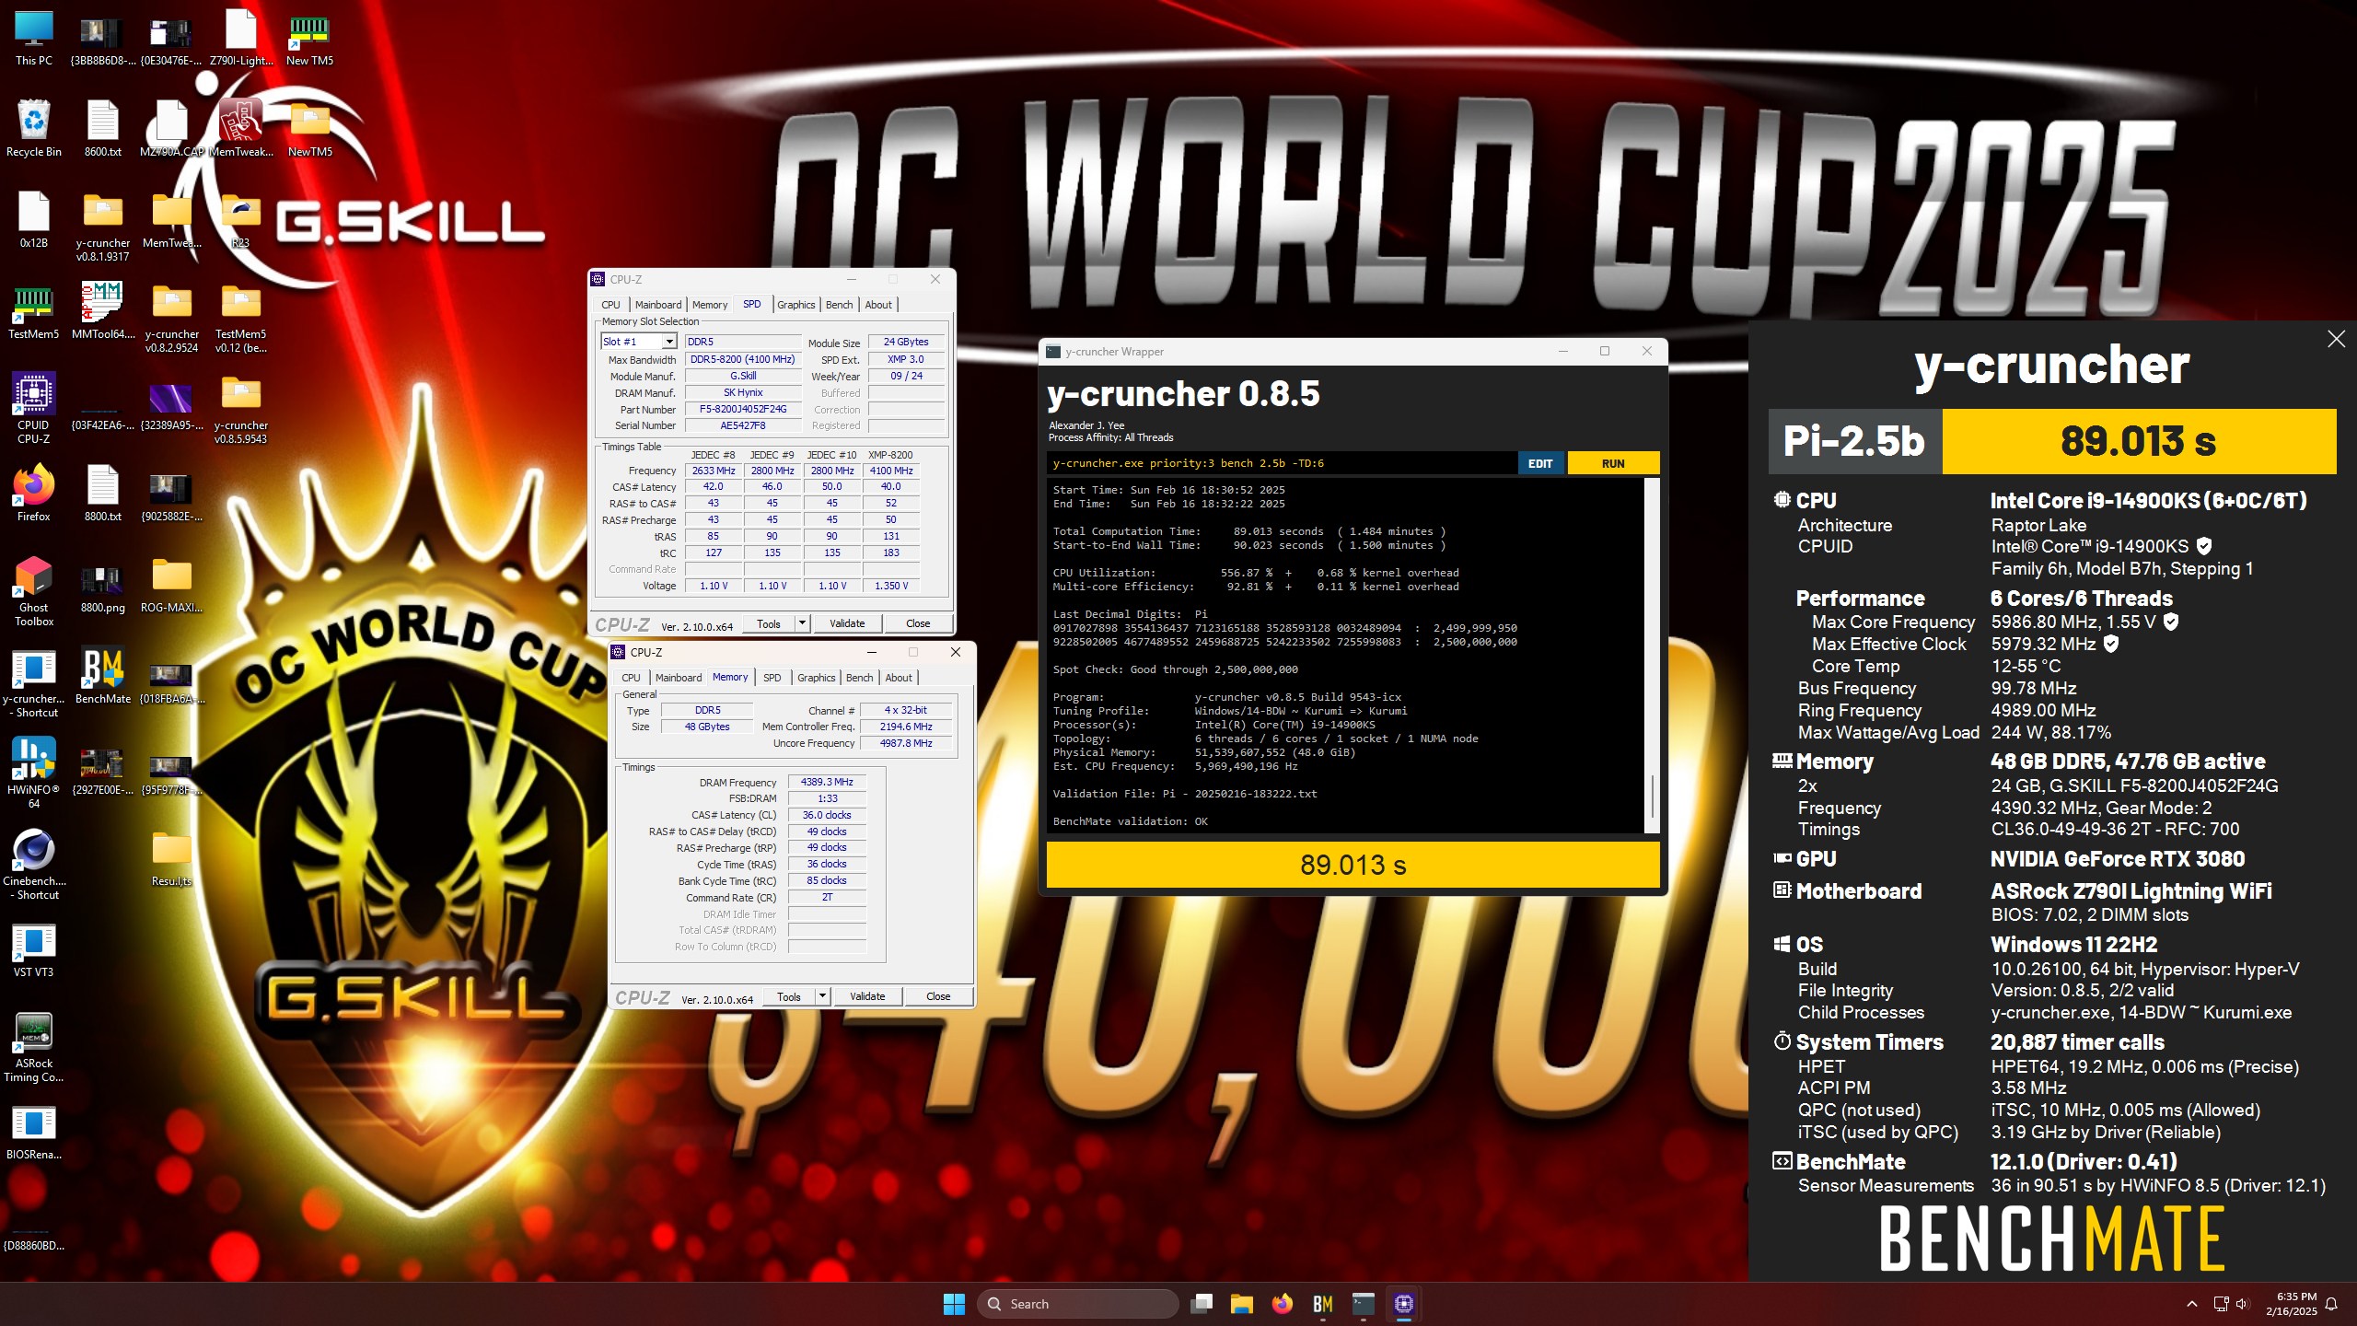Viewport: 2357px width, 1326px height.
Task: Launch Firefox from the desktop
Action: [34, 494]
